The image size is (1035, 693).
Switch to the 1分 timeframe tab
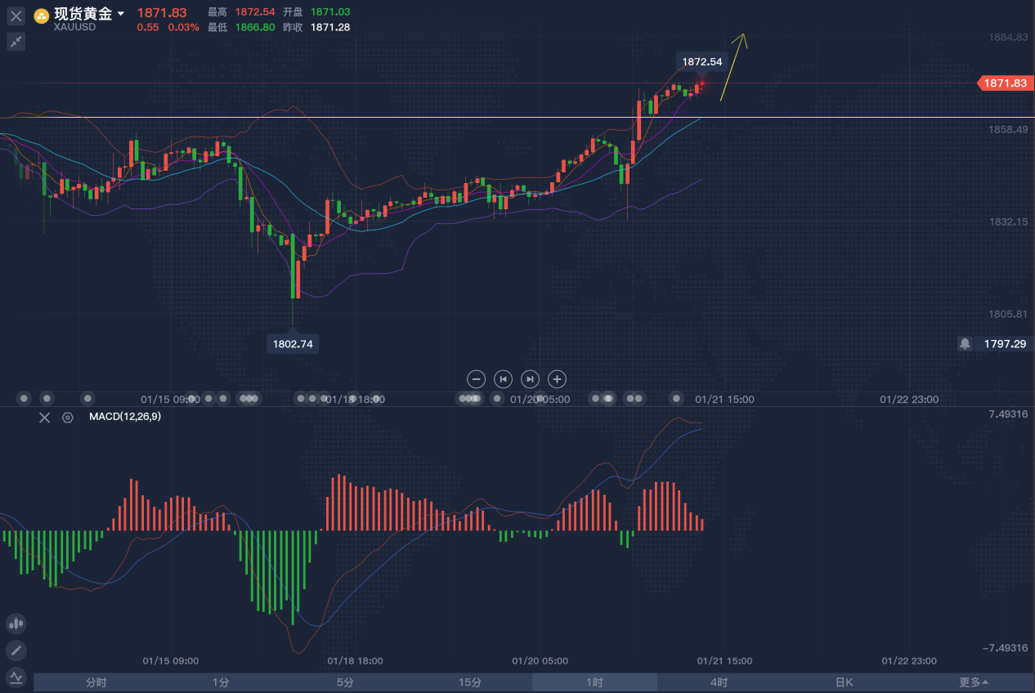pos(221,682)
